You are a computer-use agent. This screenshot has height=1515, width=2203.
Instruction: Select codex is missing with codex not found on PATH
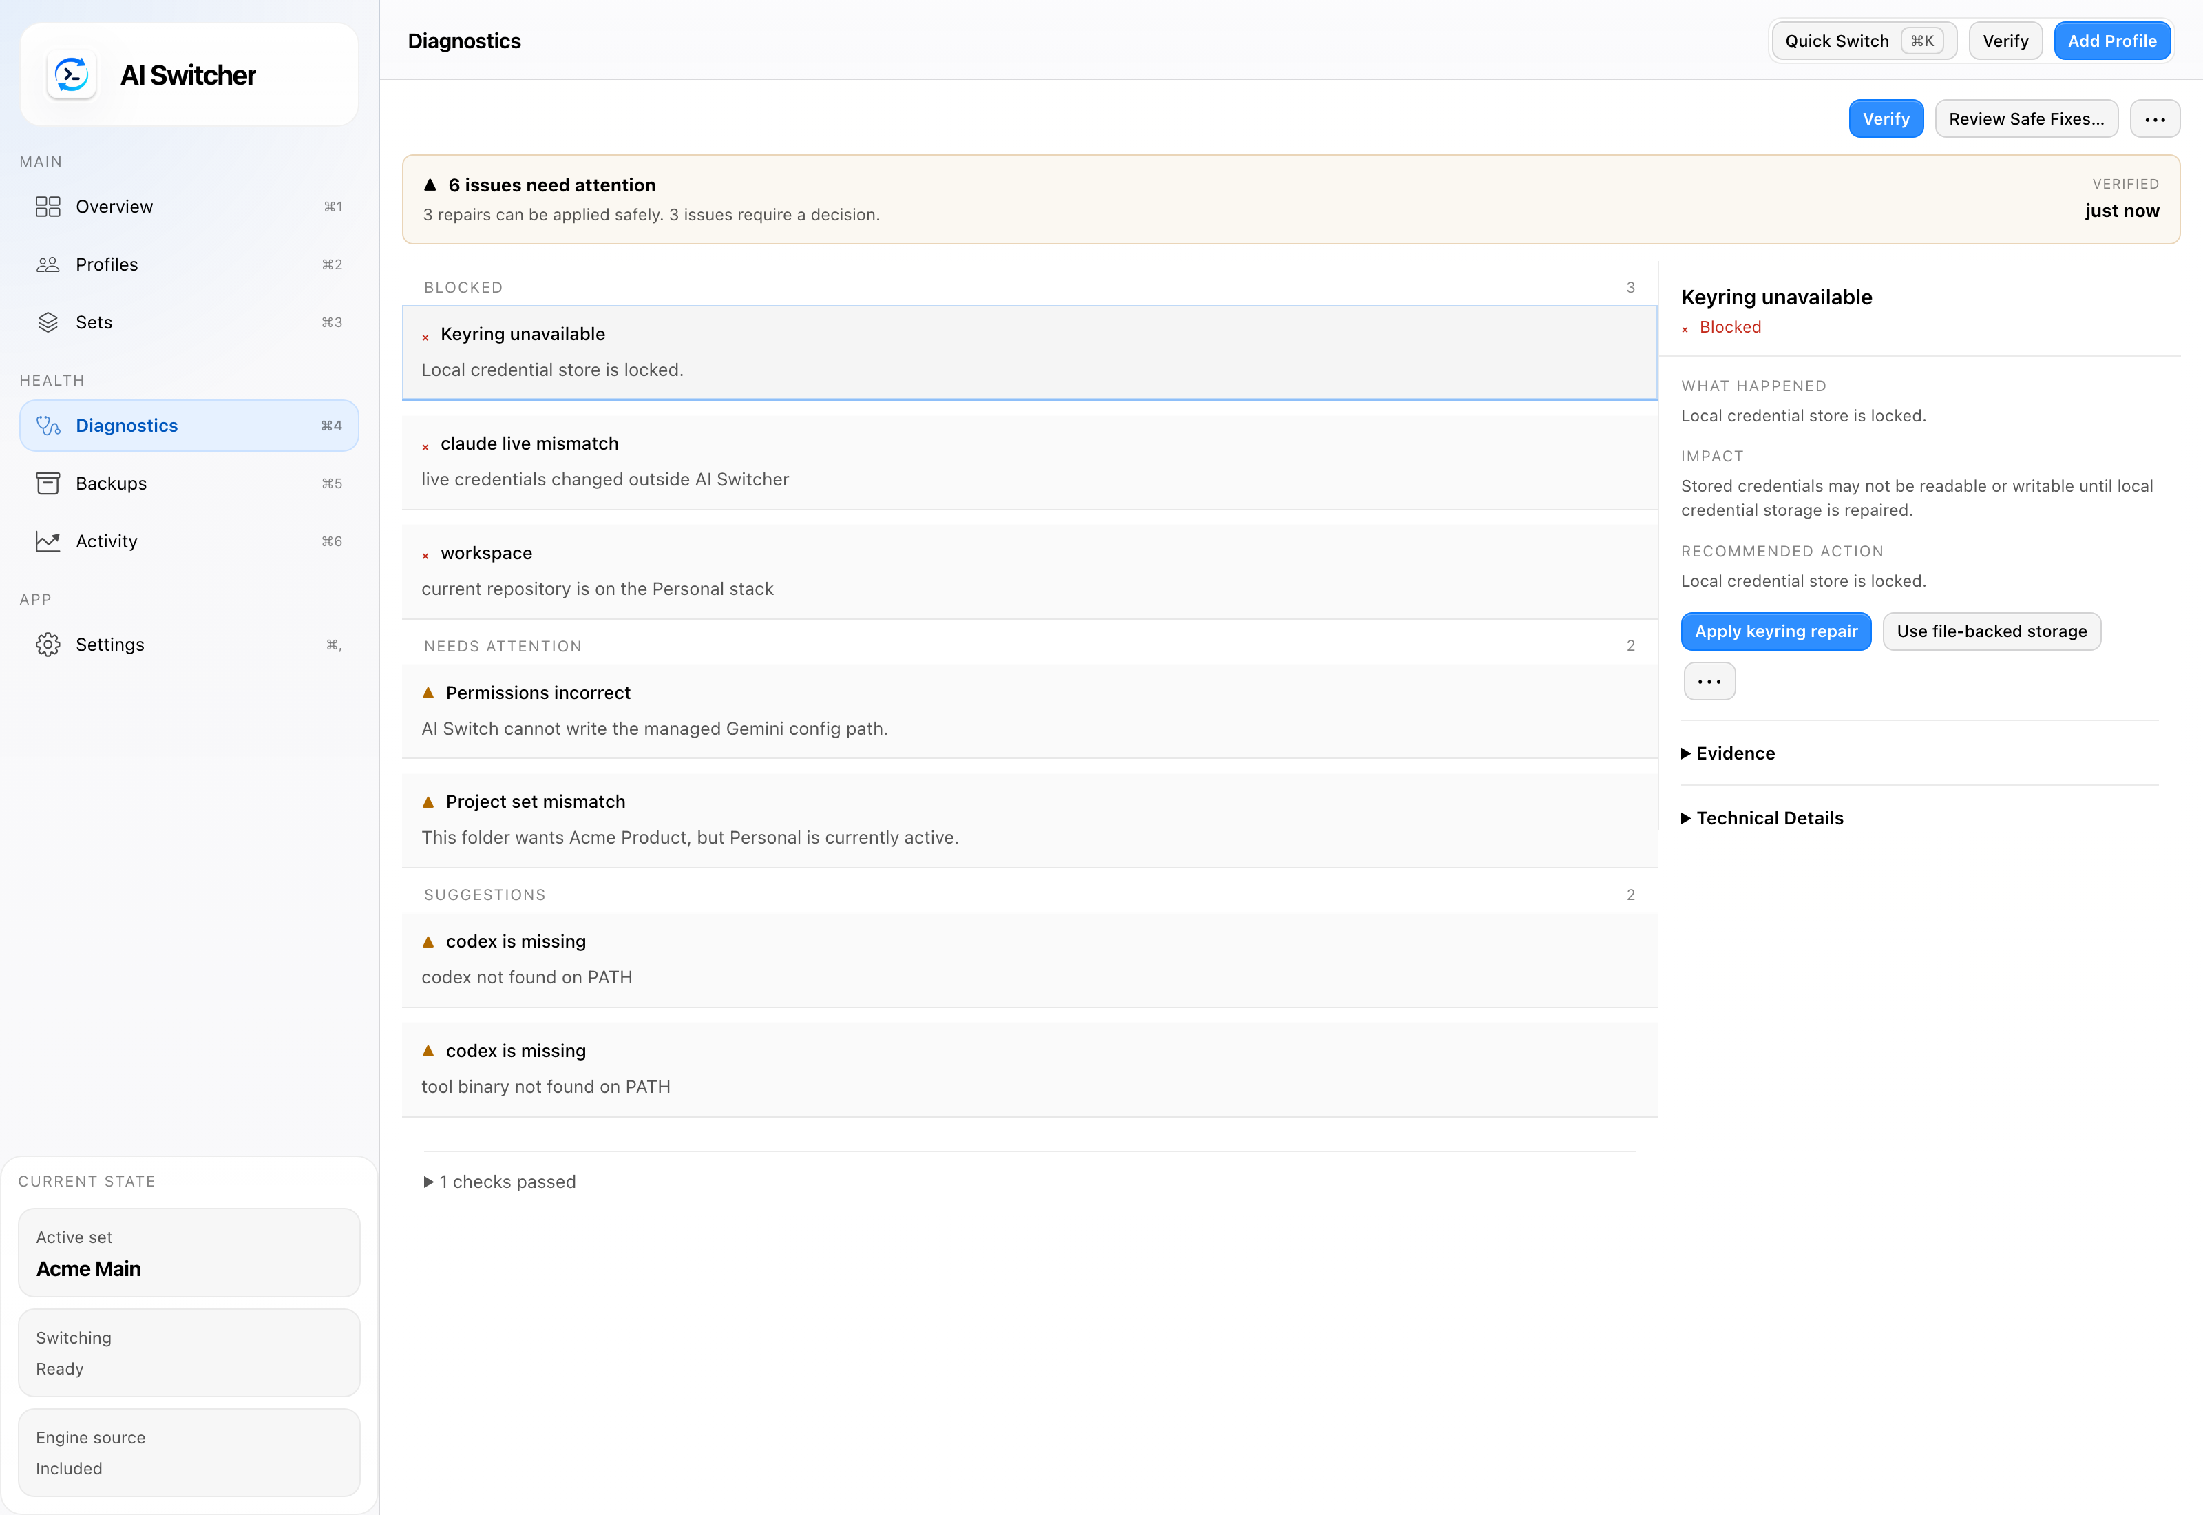1029,960
